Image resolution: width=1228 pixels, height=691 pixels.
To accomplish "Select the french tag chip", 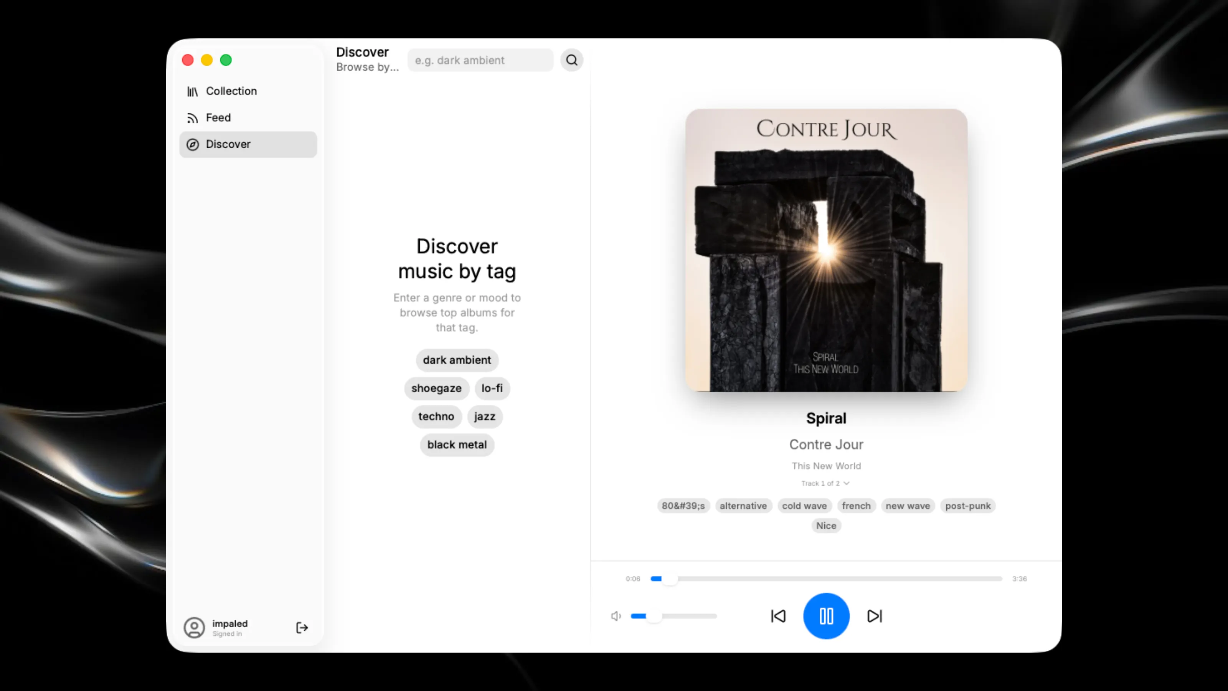I will point(856,506).
